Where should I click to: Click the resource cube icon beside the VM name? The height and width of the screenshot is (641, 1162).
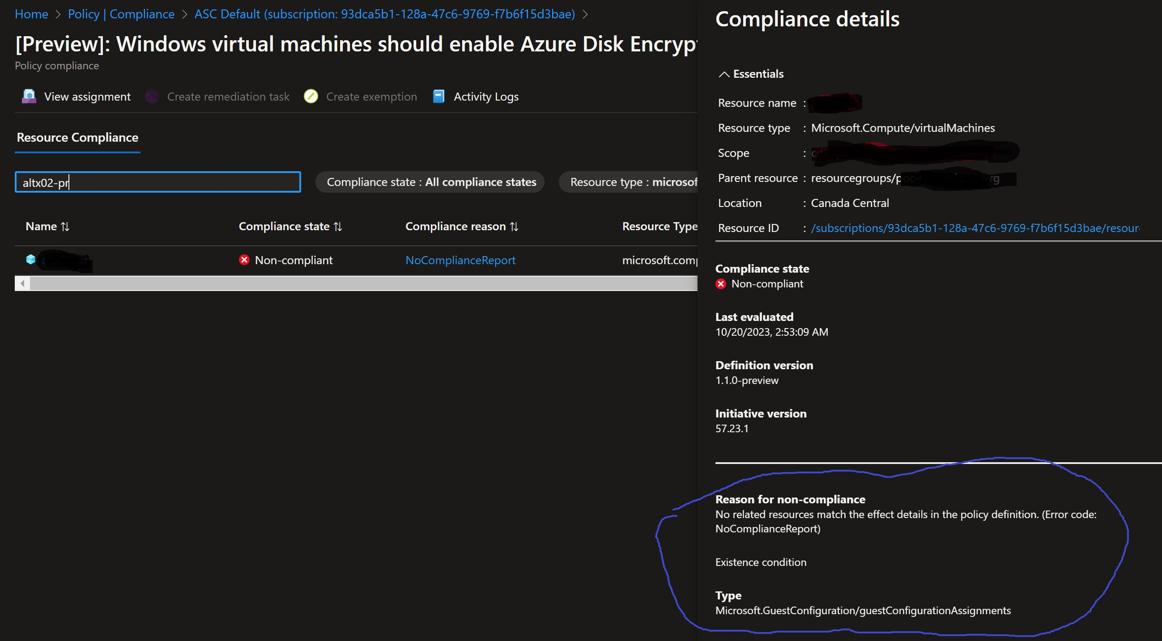coord(30,260)
